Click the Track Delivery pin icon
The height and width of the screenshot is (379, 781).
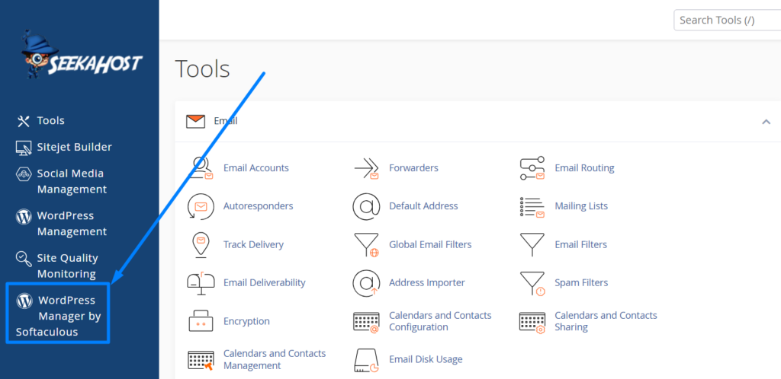(x=201, y=244)
